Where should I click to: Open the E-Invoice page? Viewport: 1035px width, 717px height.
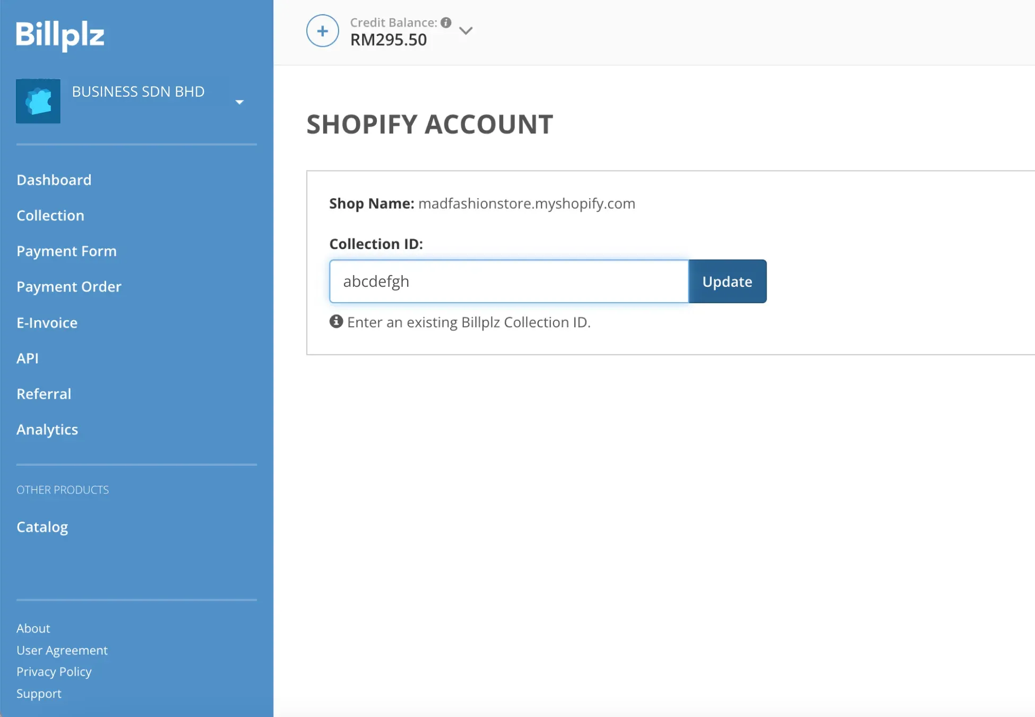(47, 322)
